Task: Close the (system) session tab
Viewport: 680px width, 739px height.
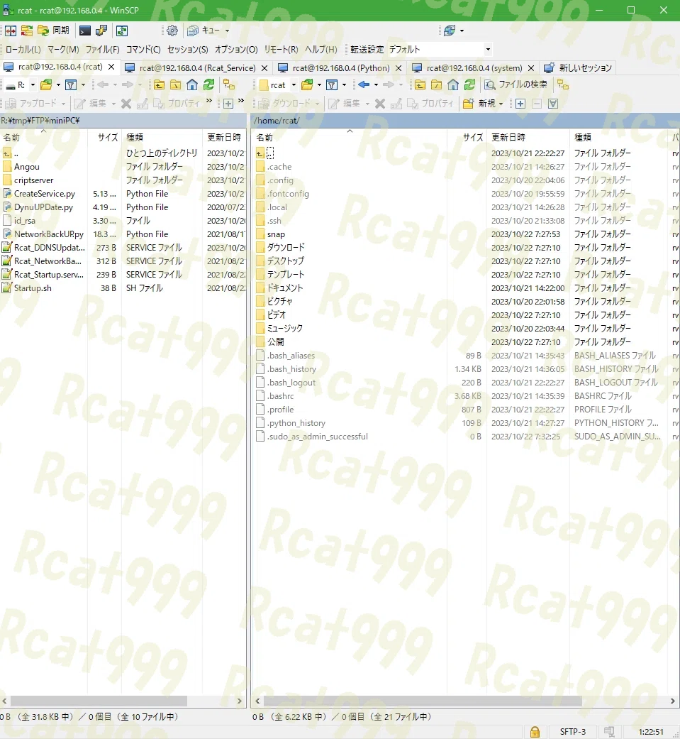Action: (531, 68)
